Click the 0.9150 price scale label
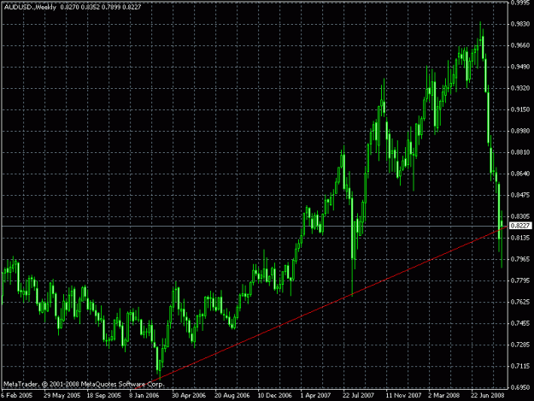Screen dimensions: 534x401 [x=520, y=109]
